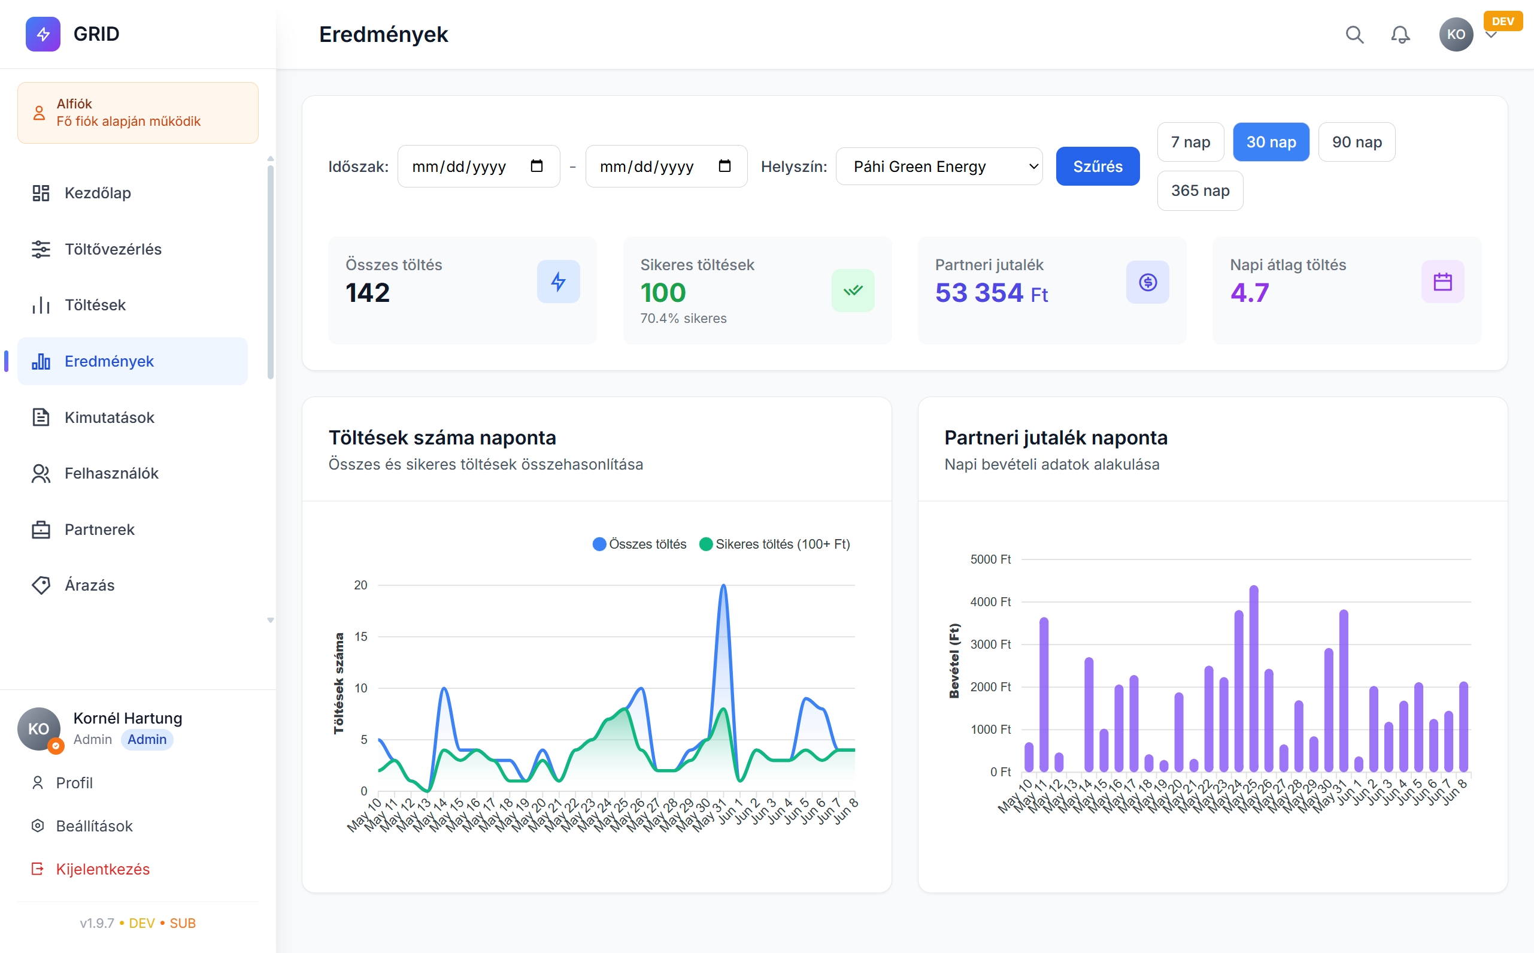Image resolution: width=1534 pixels, height=953 pixels.
Task: Open Beállítások settings link
Action: tap(95, 826)
